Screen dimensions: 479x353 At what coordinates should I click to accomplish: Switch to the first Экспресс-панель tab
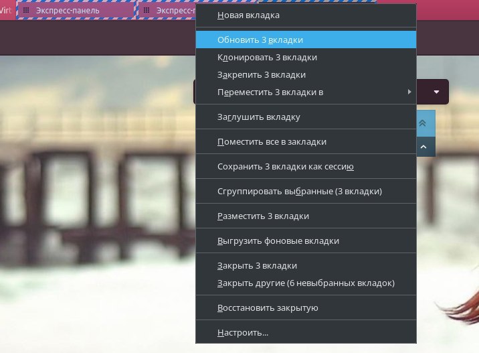(x=76, y=10)
